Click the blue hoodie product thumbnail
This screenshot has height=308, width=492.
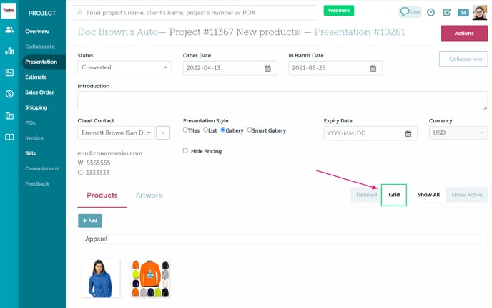[x=101, y=279]
